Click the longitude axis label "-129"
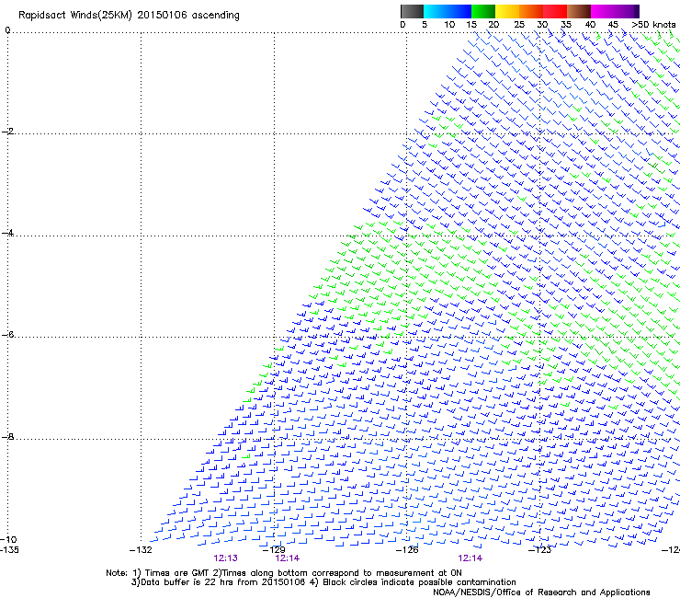This screenshot has width=680, height=598. (274, 550)
